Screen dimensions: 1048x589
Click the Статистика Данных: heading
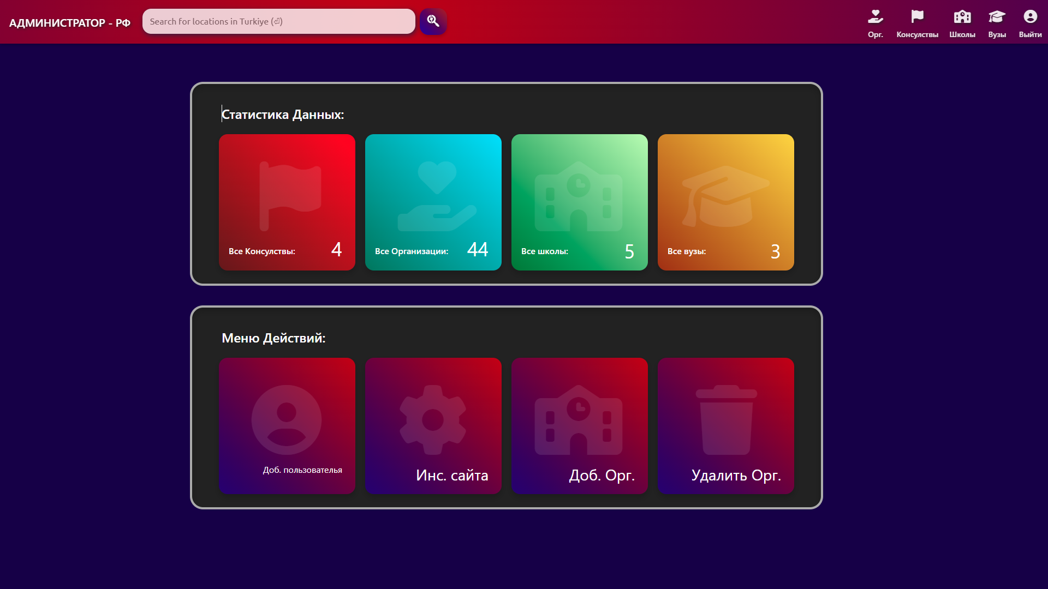tap(283, 115)
